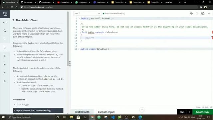Go to question 5 in the sidebar
Screen dimensions: 213x120
(x=5, y=73)
